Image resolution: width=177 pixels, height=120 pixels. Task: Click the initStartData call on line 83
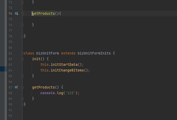[x=64, y=65]
